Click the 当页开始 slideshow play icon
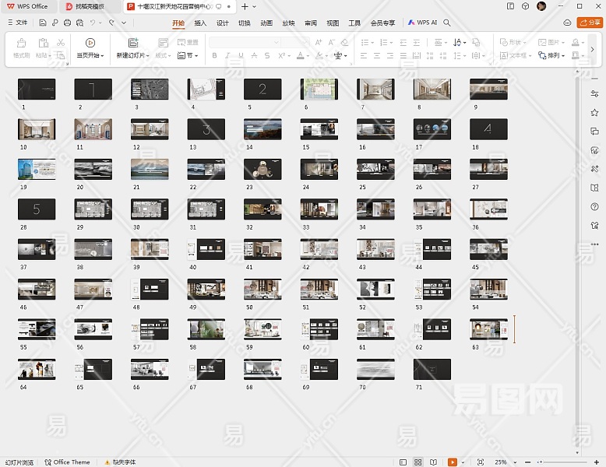Viewport: 606px width, 467px height. coord(90,43)
